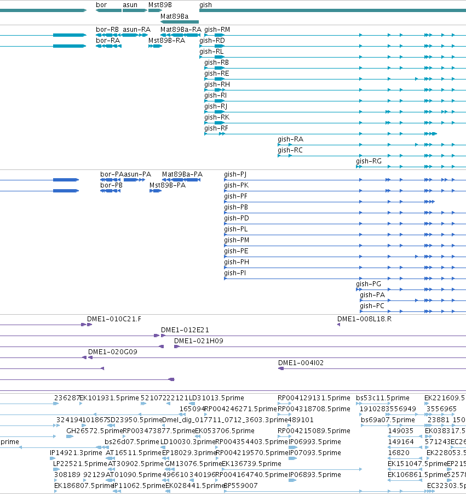Select the DME1-004I02 BAC label

(301, 363)
